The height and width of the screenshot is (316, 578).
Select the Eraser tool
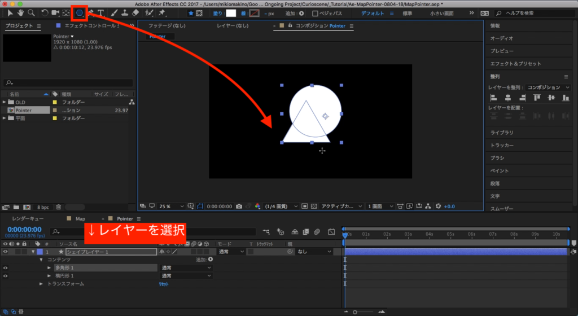tap(135, 12)
